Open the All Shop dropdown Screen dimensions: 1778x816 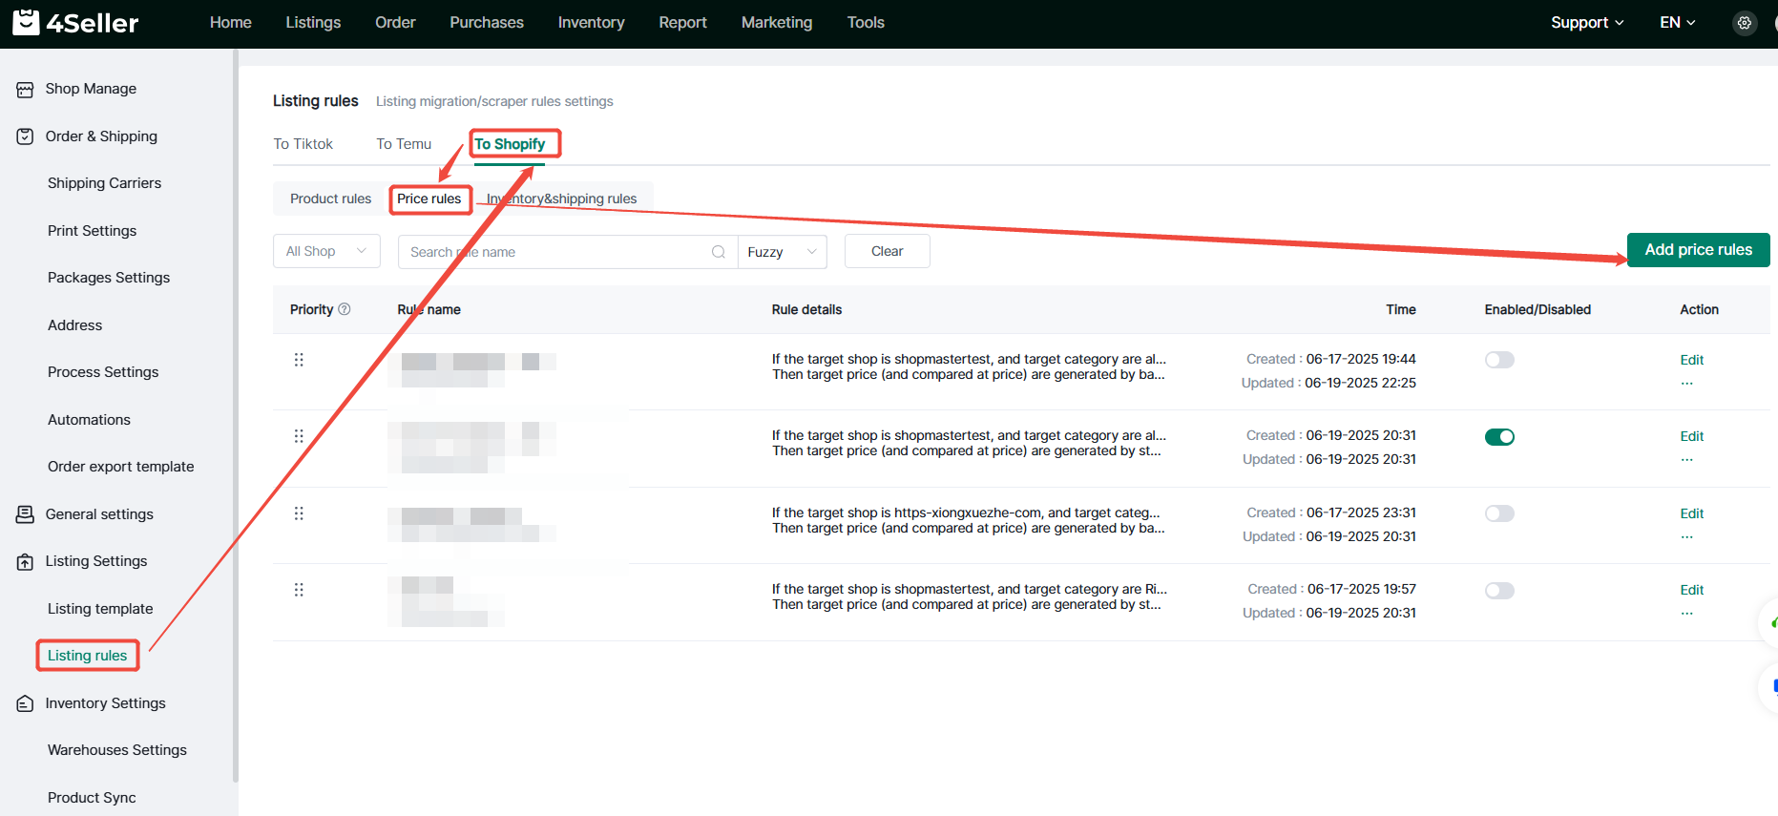(x=326, y=251)
